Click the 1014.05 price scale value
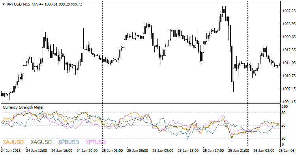The width and height of the screenshot is (296, 155). (289, 63)
